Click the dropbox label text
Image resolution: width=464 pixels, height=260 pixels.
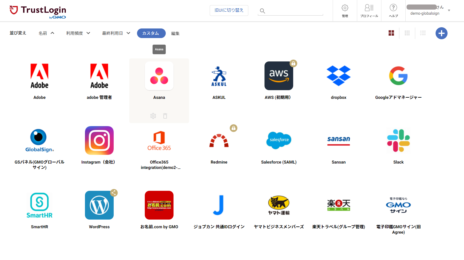click(339, 98)
